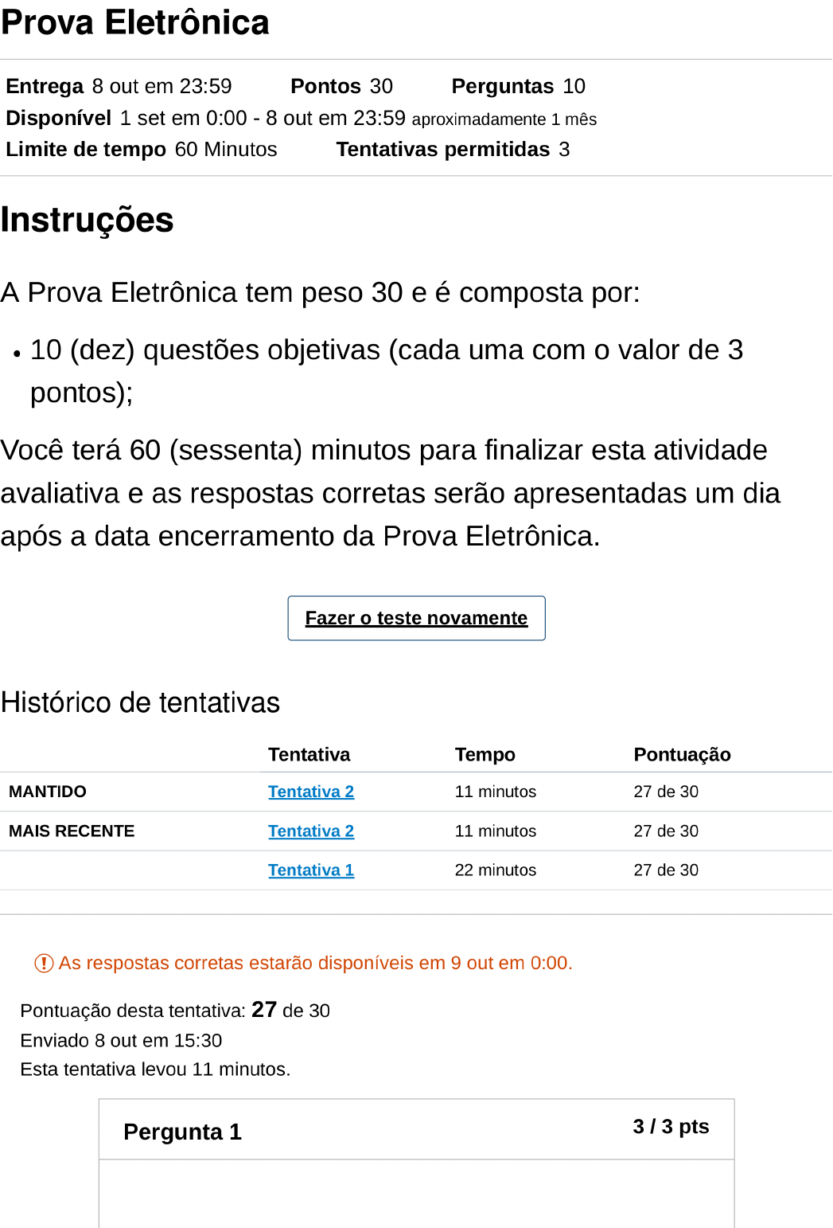Open the Tentativa 1 attempt link
833x1228 pixels.
coord(310,870)
